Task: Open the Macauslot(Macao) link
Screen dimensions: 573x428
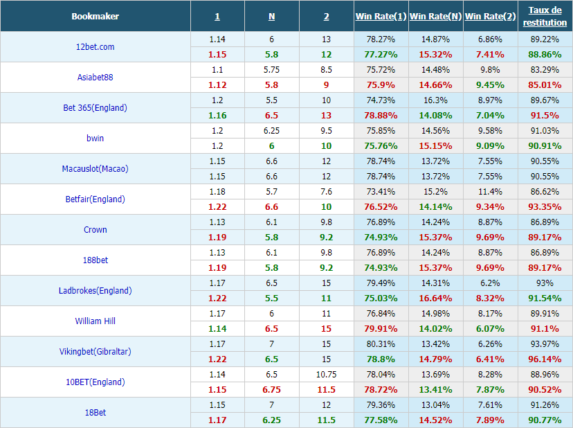Action: pos(95,169)
